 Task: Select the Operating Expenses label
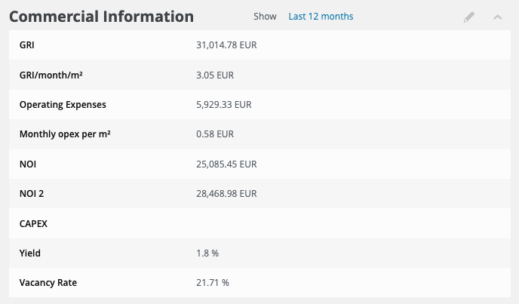coord(63,105)
